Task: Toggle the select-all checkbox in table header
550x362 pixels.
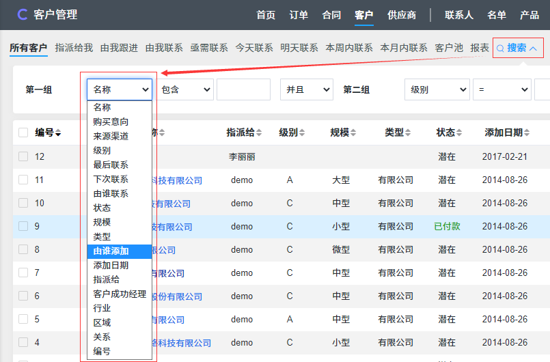Action: (23, 133)
